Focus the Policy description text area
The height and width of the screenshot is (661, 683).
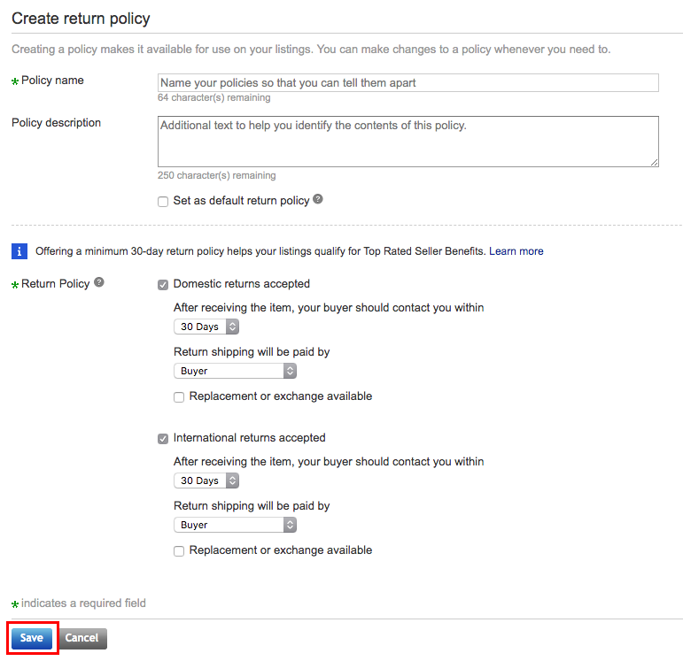(408, 142)
